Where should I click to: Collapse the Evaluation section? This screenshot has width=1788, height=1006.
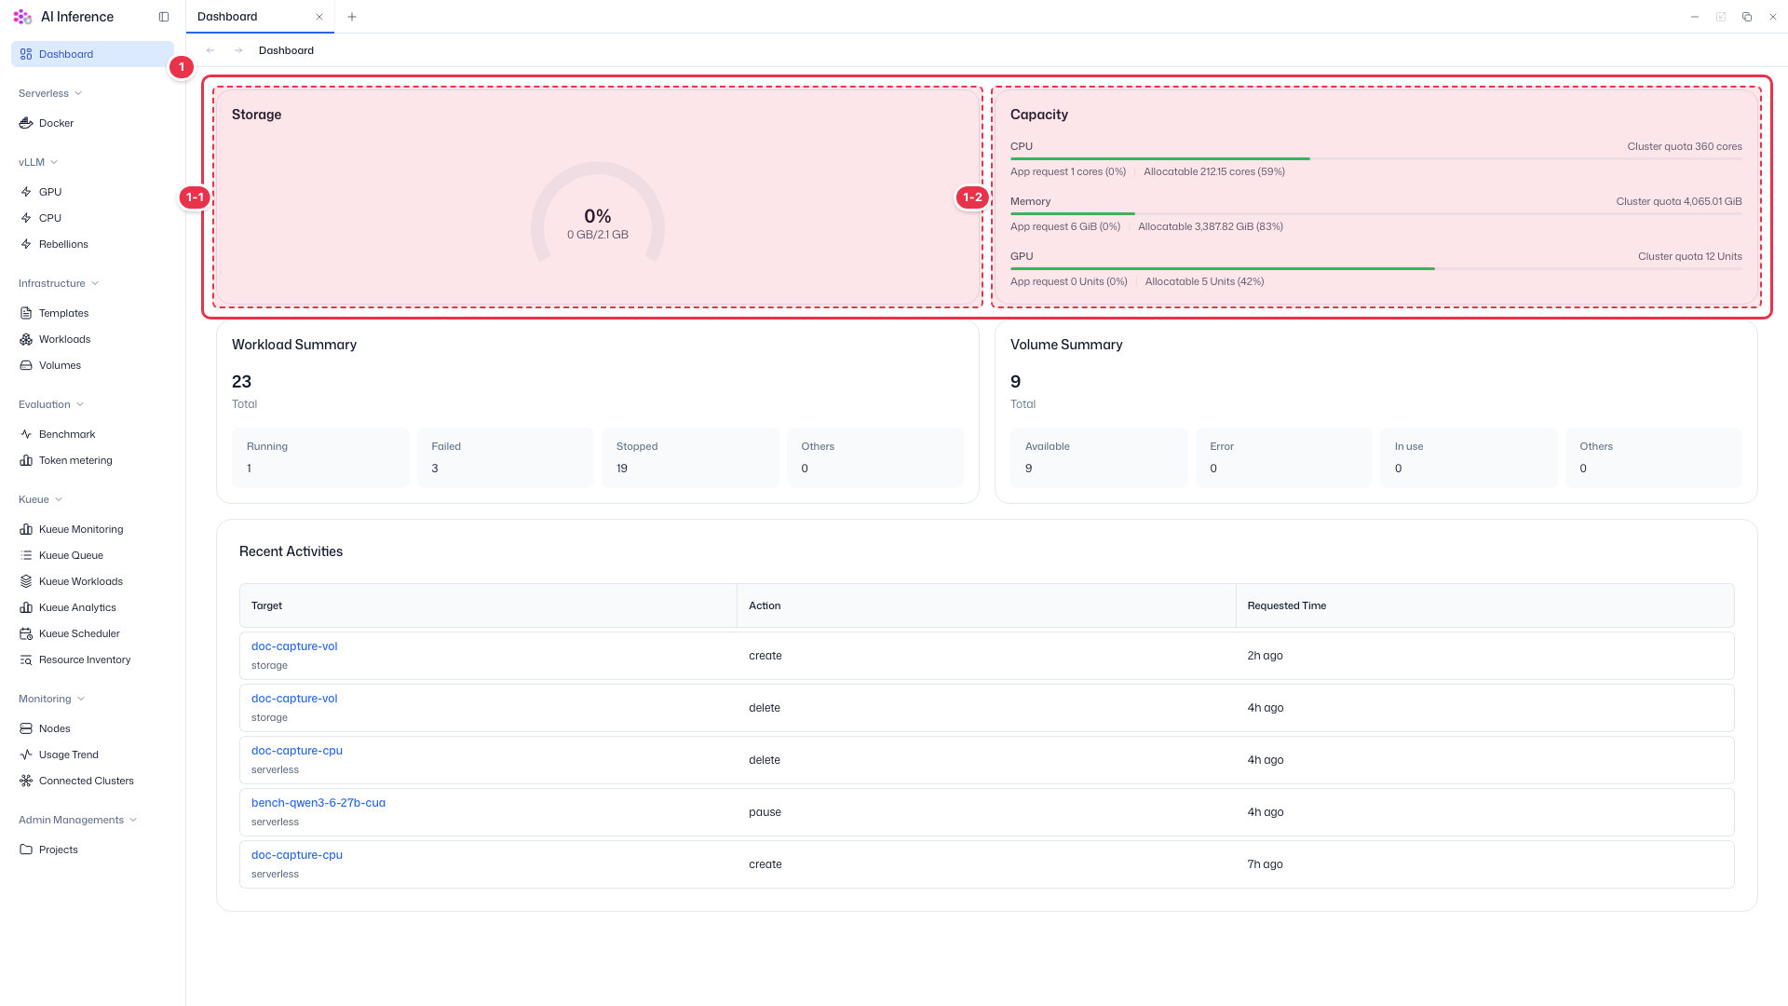pyautogui.click(x=51, y=404)
